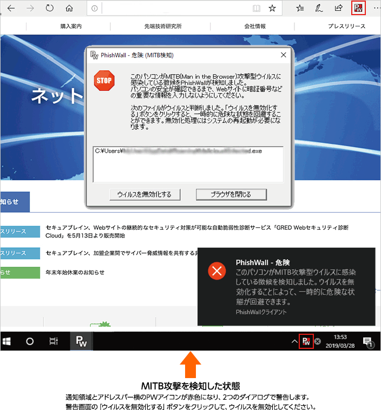Click the ウイルスを無効化する button
Image resolution: width=381 pixels, height=410 pixels.
[x=144, y=195]
